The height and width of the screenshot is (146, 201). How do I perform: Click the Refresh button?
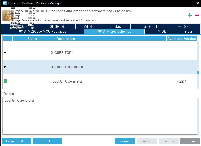tap(125, 141)
